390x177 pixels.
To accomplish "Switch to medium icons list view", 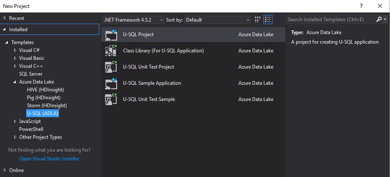I will 267,20.
